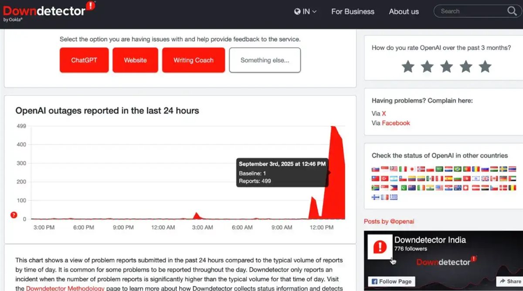The image size is (523, 291).
Task: Open the Downdetector Methodology link
Action: pyautogui.click(x=65, y=288)
